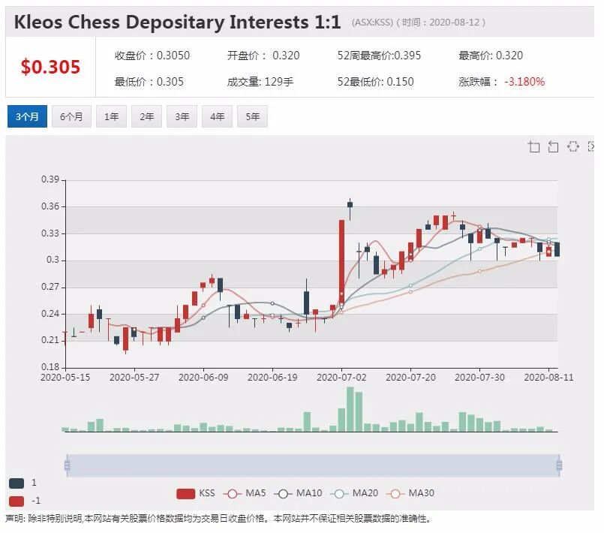604x533 pixels.
Task: Toggle the dark blue '1' legend swatch
Action: click(17, 483)
